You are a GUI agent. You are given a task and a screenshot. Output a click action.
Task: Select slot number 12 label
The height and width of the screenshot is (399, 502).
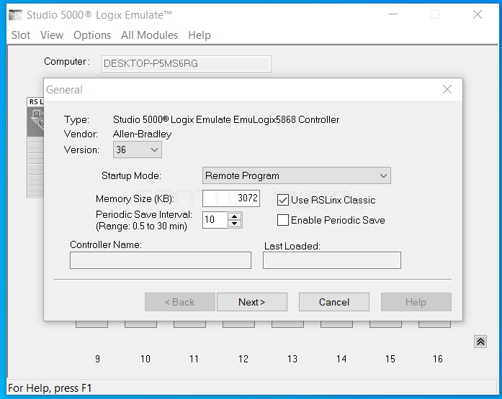(243, 359)
